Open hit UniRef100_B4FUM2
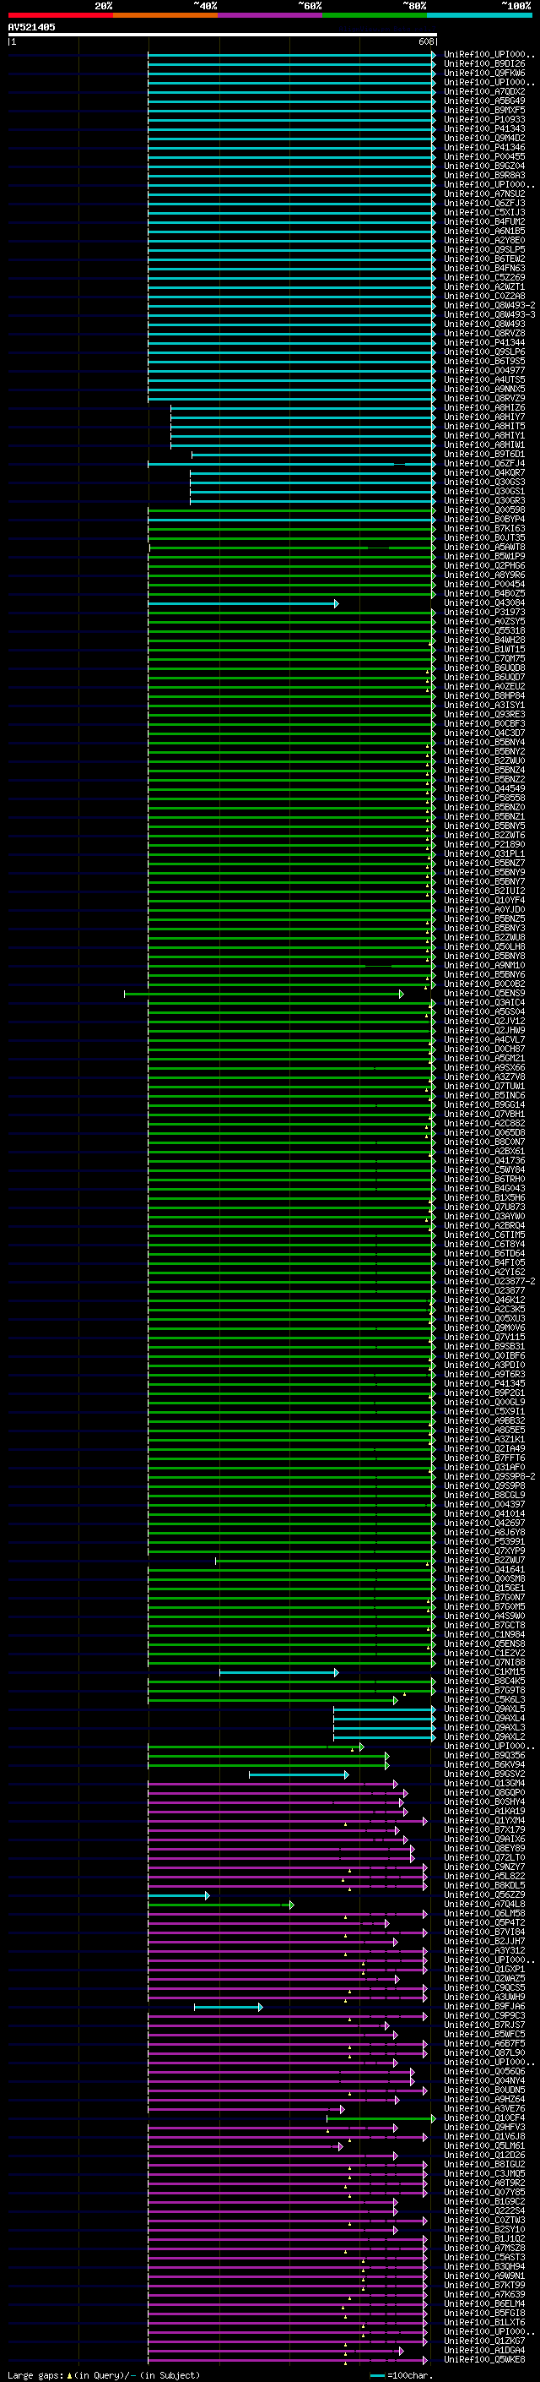The width and height of the screenshot is (540, 2382). 484,222
